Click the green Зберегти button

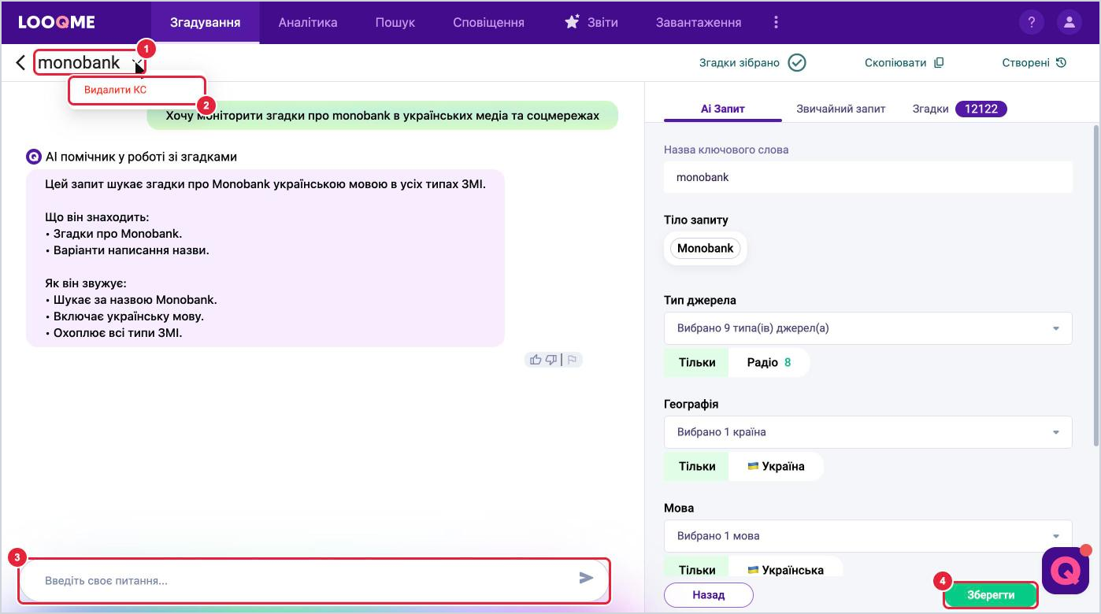coord(991,595)
